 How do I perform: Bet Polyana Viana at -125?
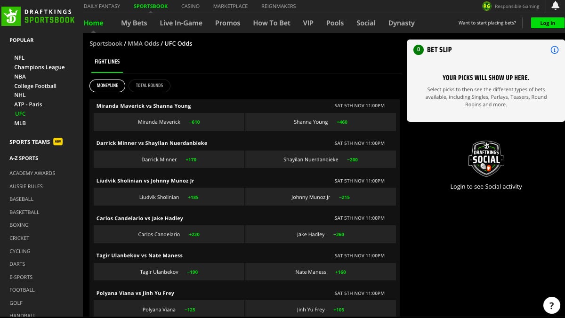coord(169,310)
